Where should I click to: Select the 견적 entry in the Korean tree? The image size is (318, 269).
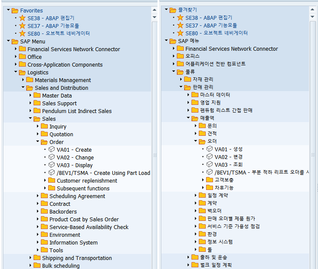click(212, 134)
